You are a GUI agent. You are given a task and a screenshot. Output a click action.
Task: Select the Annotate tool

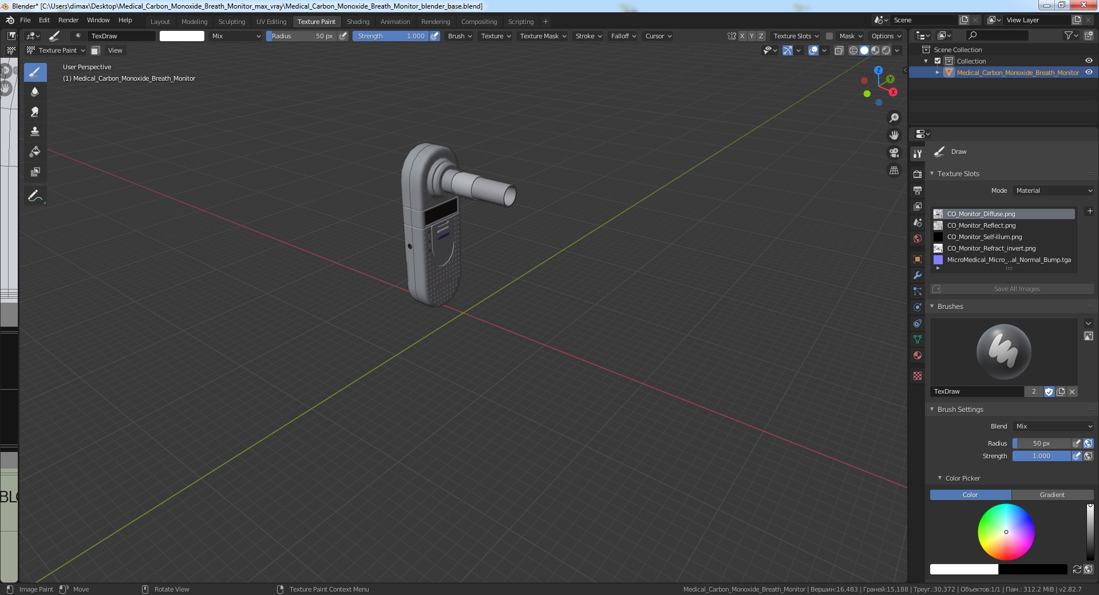point(35,196)
